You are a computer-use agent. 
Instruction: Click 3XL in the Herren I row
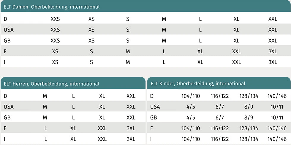131,139
